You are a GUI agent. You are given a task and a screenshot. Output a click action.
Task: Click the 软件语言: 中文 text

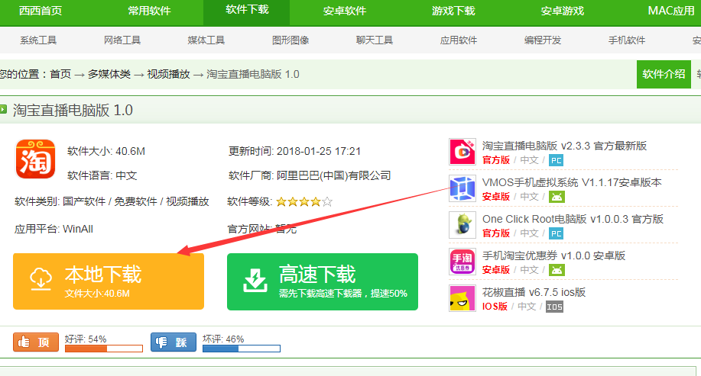[x=102, y=175]
